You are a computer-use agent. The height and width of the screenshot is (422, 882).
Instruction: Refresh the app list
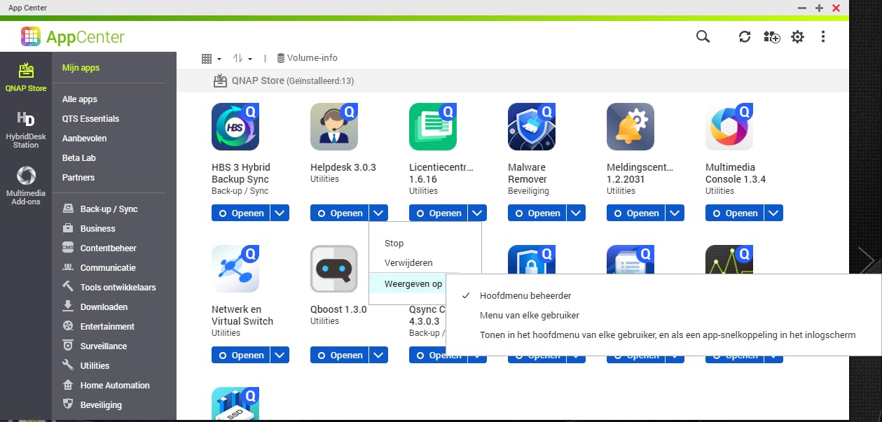pyautogui.click(x=745, y=37)
